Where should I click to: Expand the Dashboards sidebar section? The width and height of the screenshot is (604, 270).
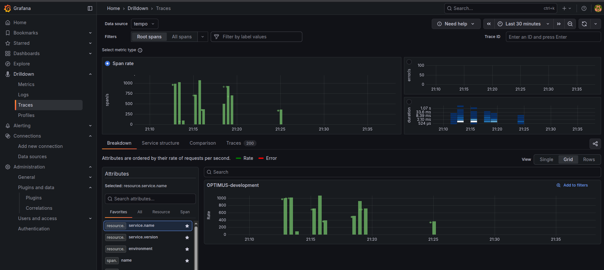click(90, 53)
